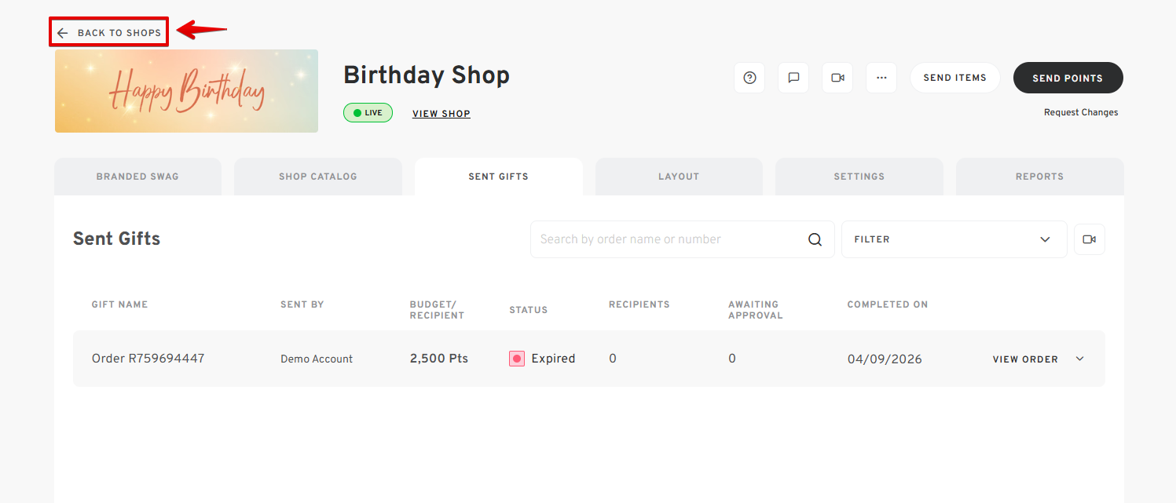The height and width of the screenshot is (503, 1176).
Task: Expand the Order R759694447 row chevron
Action: coord(1079,359)
